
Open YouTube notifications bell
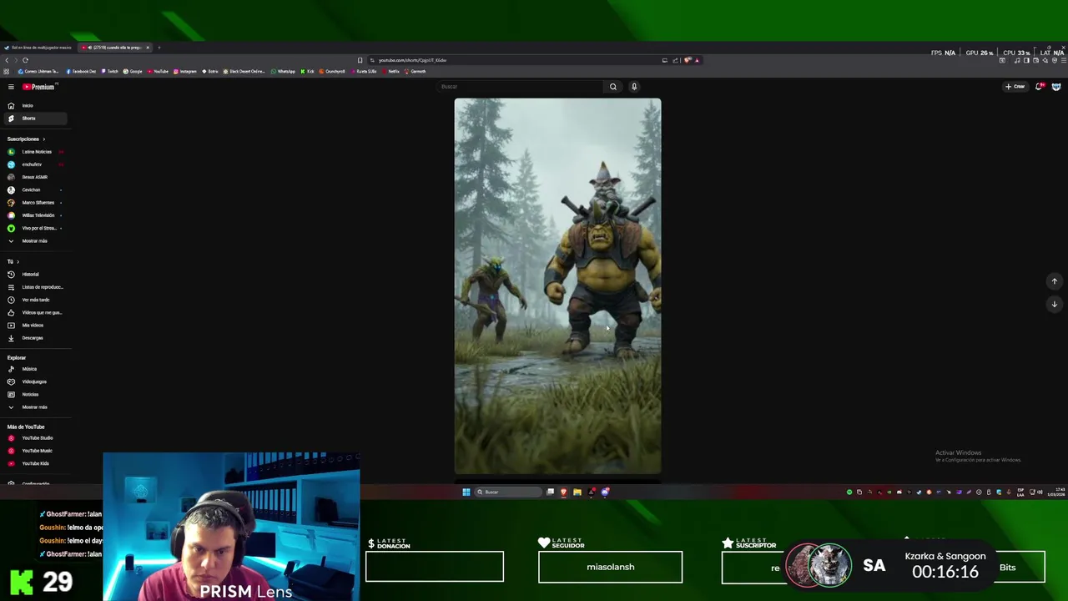pos(1040,87)
